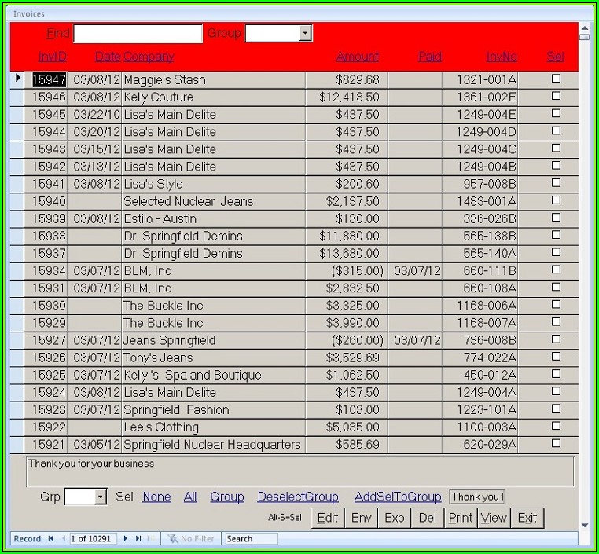
Task: Tick the Sel checkbox for Kelly Couture
Action: (x=556, y=96)
